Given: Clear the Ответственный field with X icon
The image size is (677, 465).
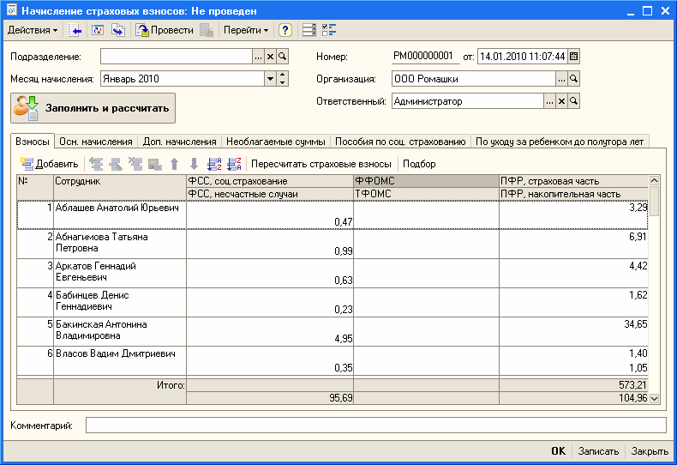Looking at the screenshot, I should 562,101.
